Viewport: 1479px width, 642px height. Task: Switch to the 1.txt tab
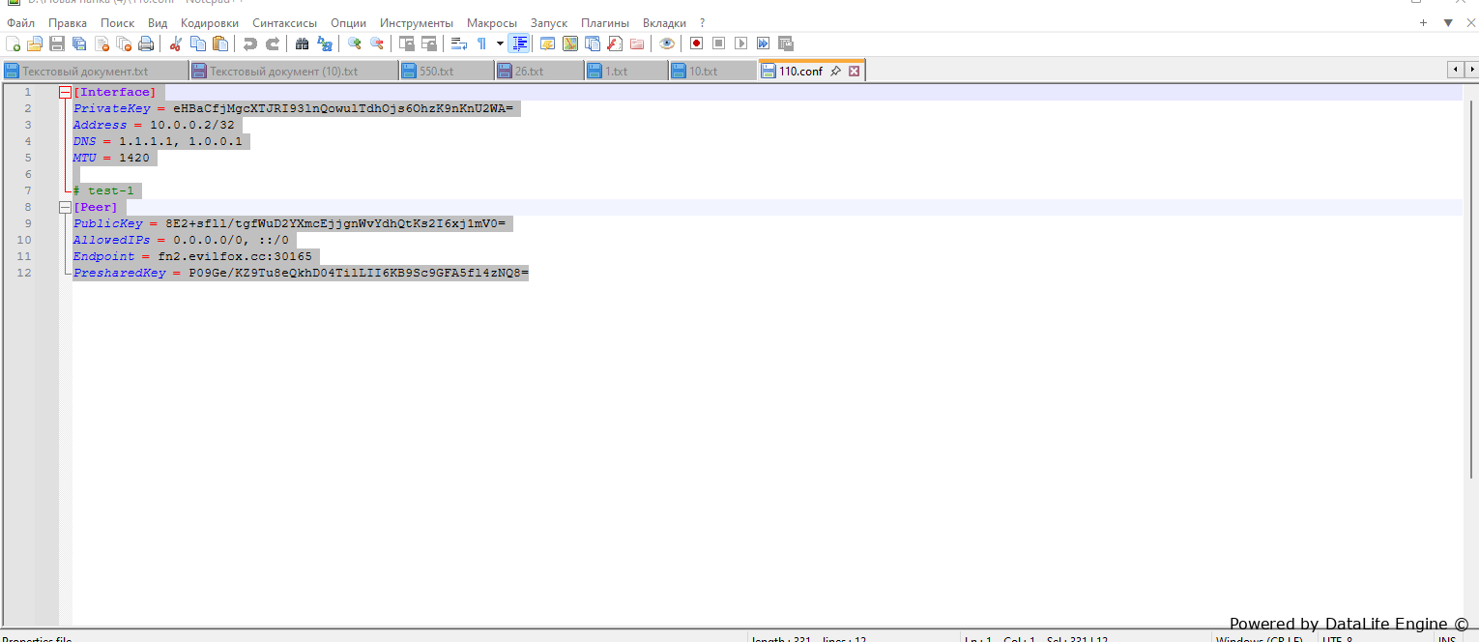626,71
